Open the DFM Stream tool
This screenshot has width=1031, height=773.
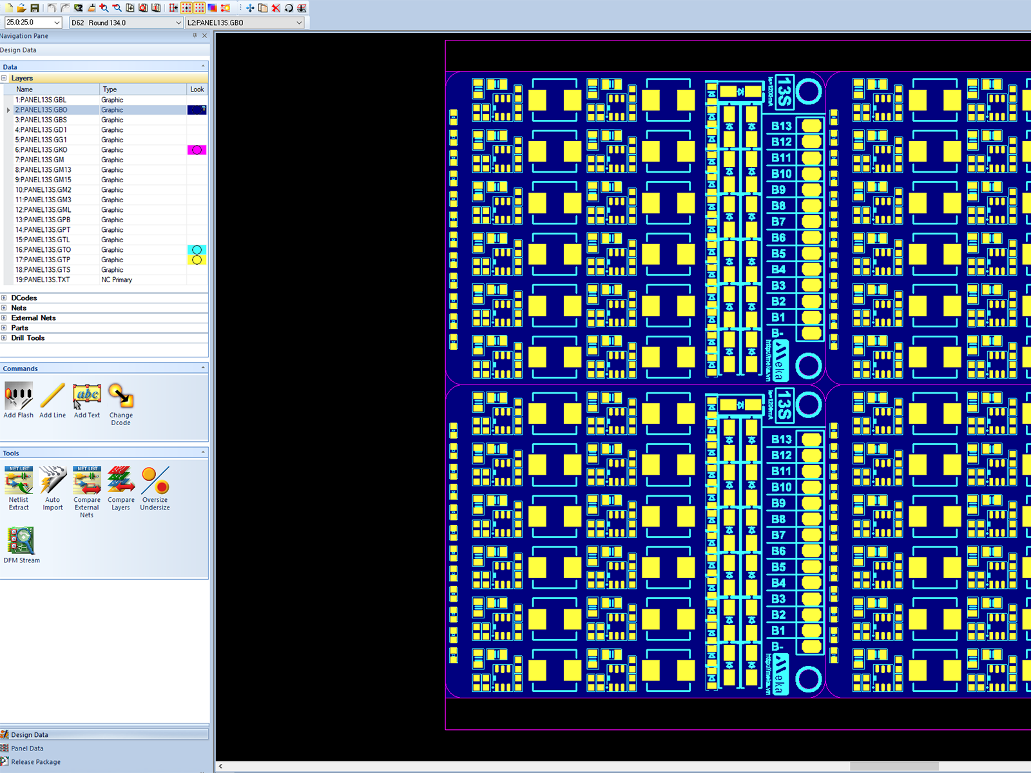click(21, 546)
